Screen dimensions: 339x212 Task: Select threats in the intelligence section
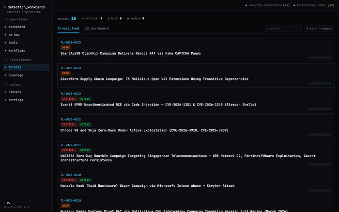point(26,67)
